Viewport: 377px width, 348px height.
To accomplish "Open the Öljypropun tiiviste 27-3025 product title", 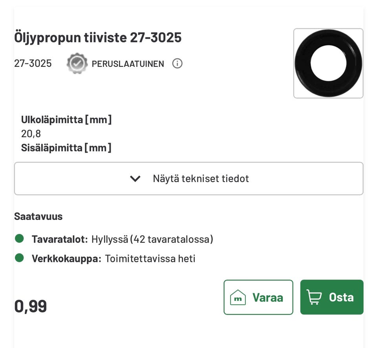I will point(98,38).
